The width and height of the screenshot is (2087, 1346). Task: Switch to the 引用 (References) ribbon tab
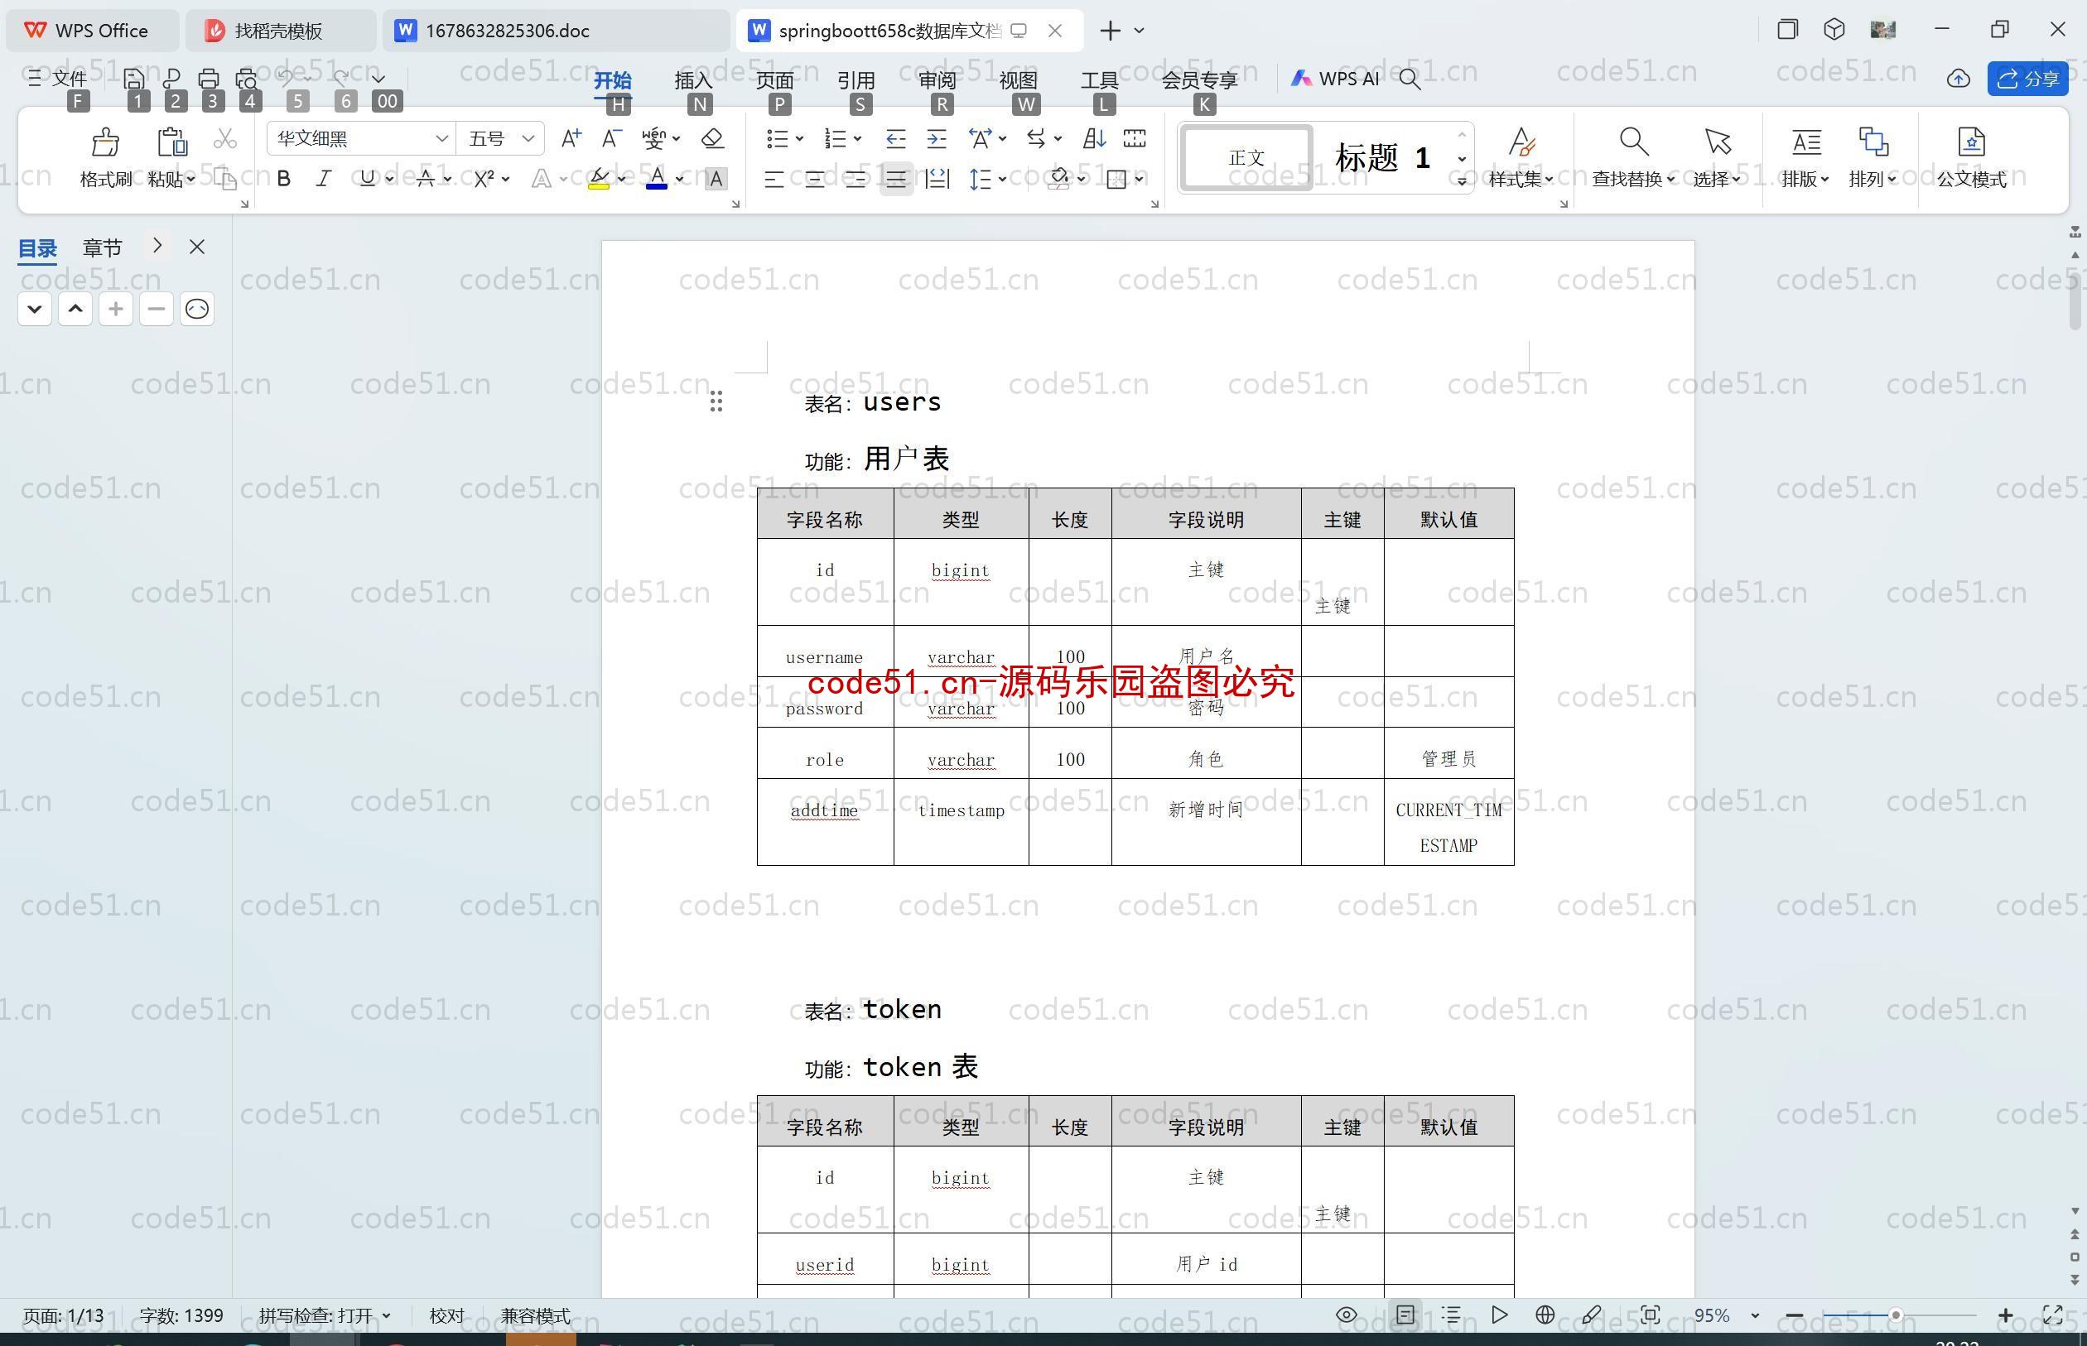[x=856, y=79]
